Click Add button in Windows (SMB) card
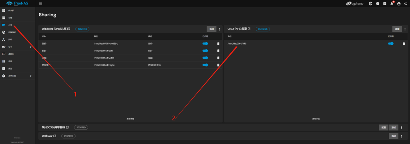Viewport: 410px width, 144px height. click(211, 29)
